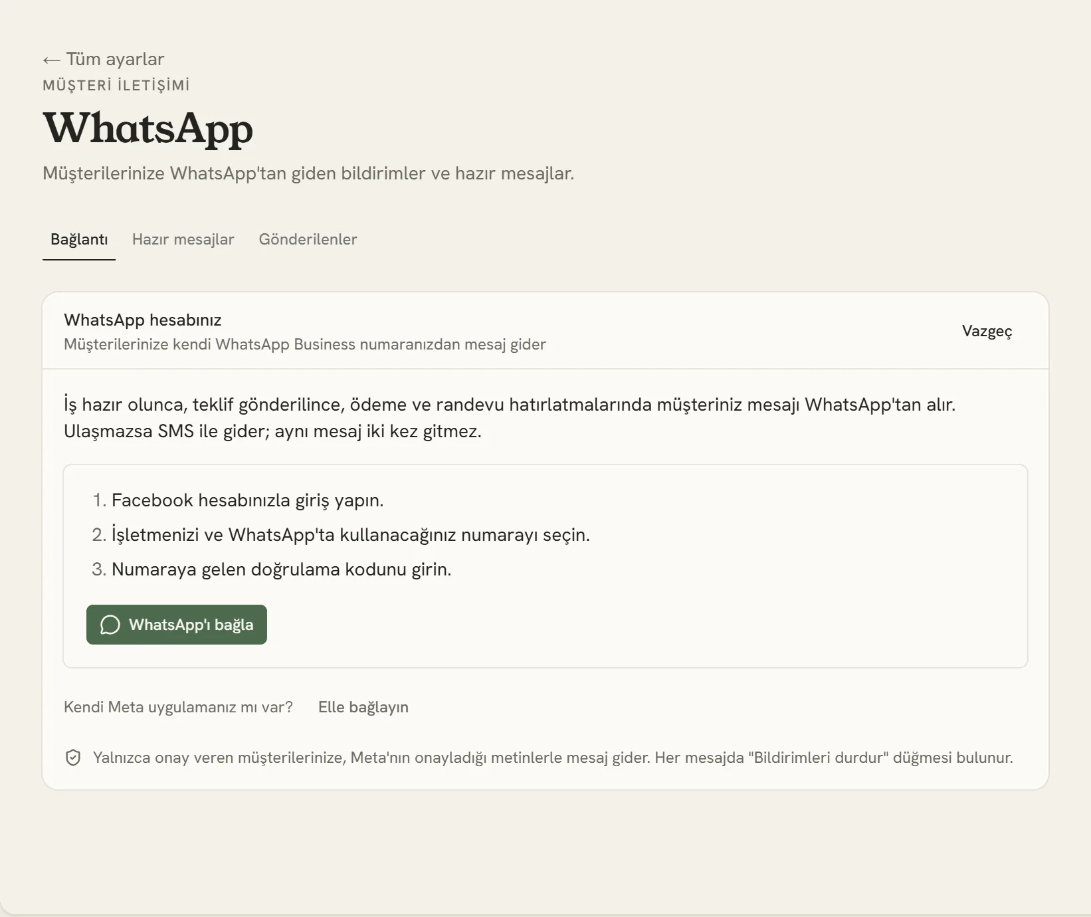Click the WhatsApp'ı bağla button
The width and height of the screenshot is (1091, 917).
tap(177, 625)
